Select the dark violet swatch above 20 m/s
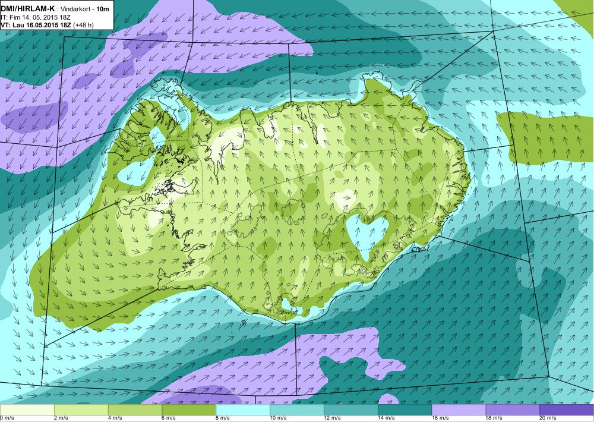Screen dimensions: 594x422 coord(567,410)
